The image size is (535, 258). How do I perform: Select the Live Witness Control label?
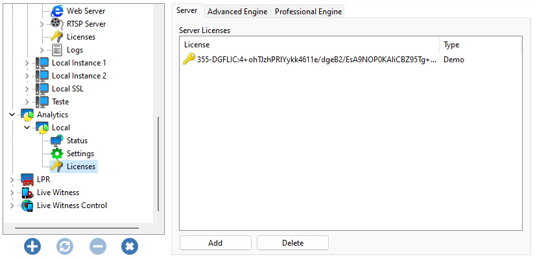pos(72,205)
